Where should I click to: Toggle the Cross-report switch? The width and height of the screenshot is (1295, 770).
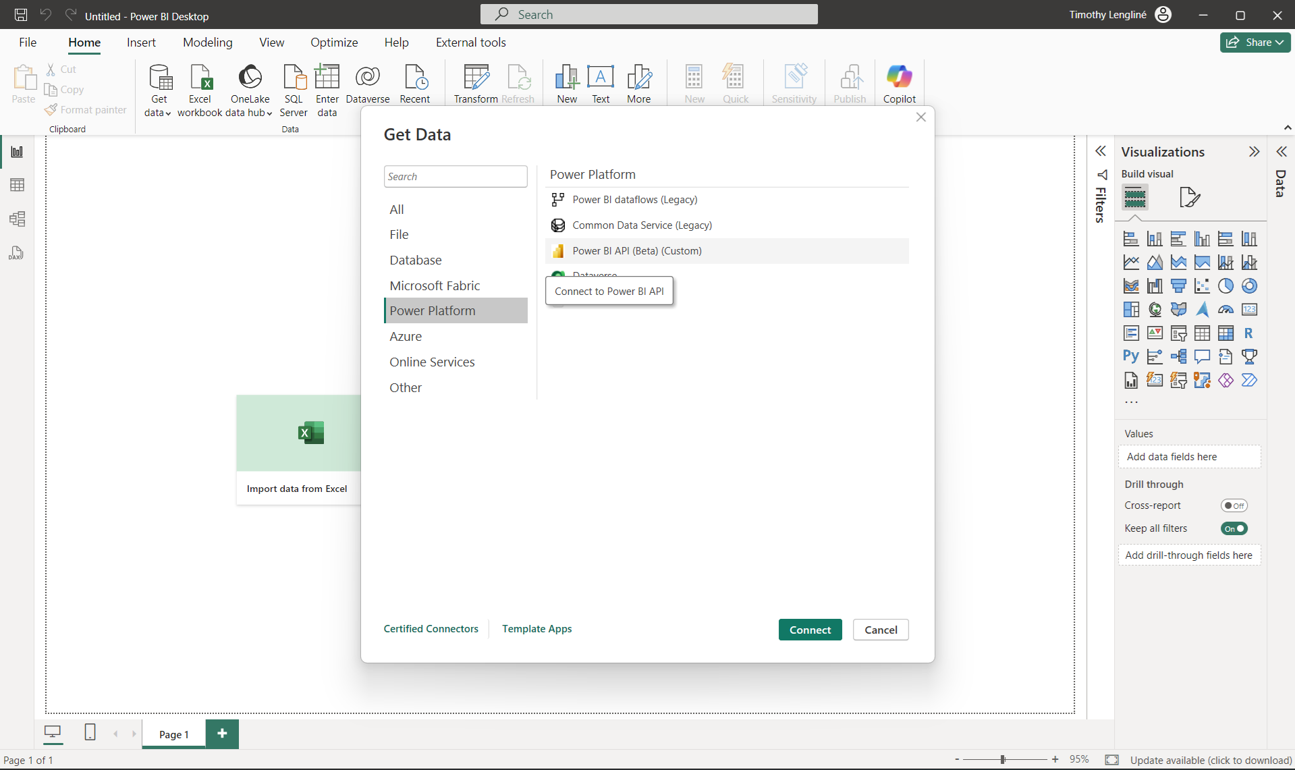(x=1234, y=505)
